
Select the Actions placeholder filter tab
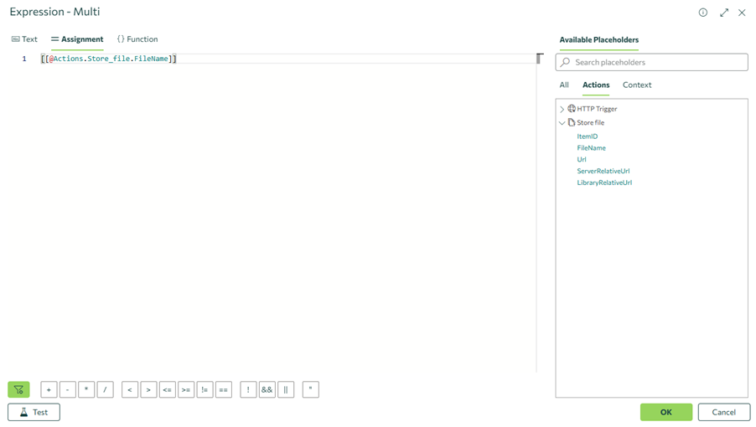[596, 85]
